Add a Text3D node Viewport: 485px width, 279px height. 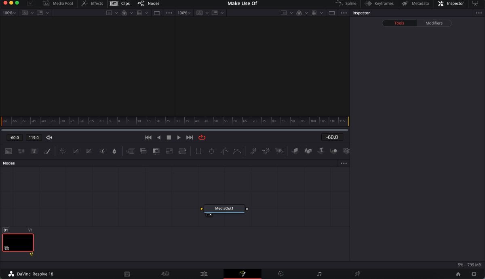pyautogui.click(x=321, y=151)
